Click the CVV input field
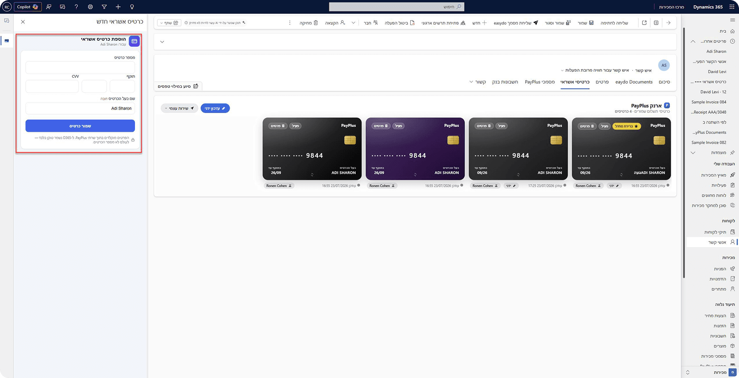 coord(52,86)
